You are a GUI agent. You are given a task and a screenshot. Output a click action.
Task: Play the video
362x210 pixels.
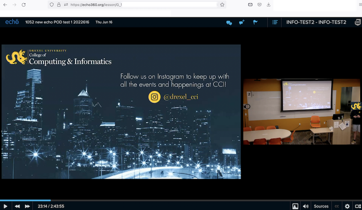point(5,206)
